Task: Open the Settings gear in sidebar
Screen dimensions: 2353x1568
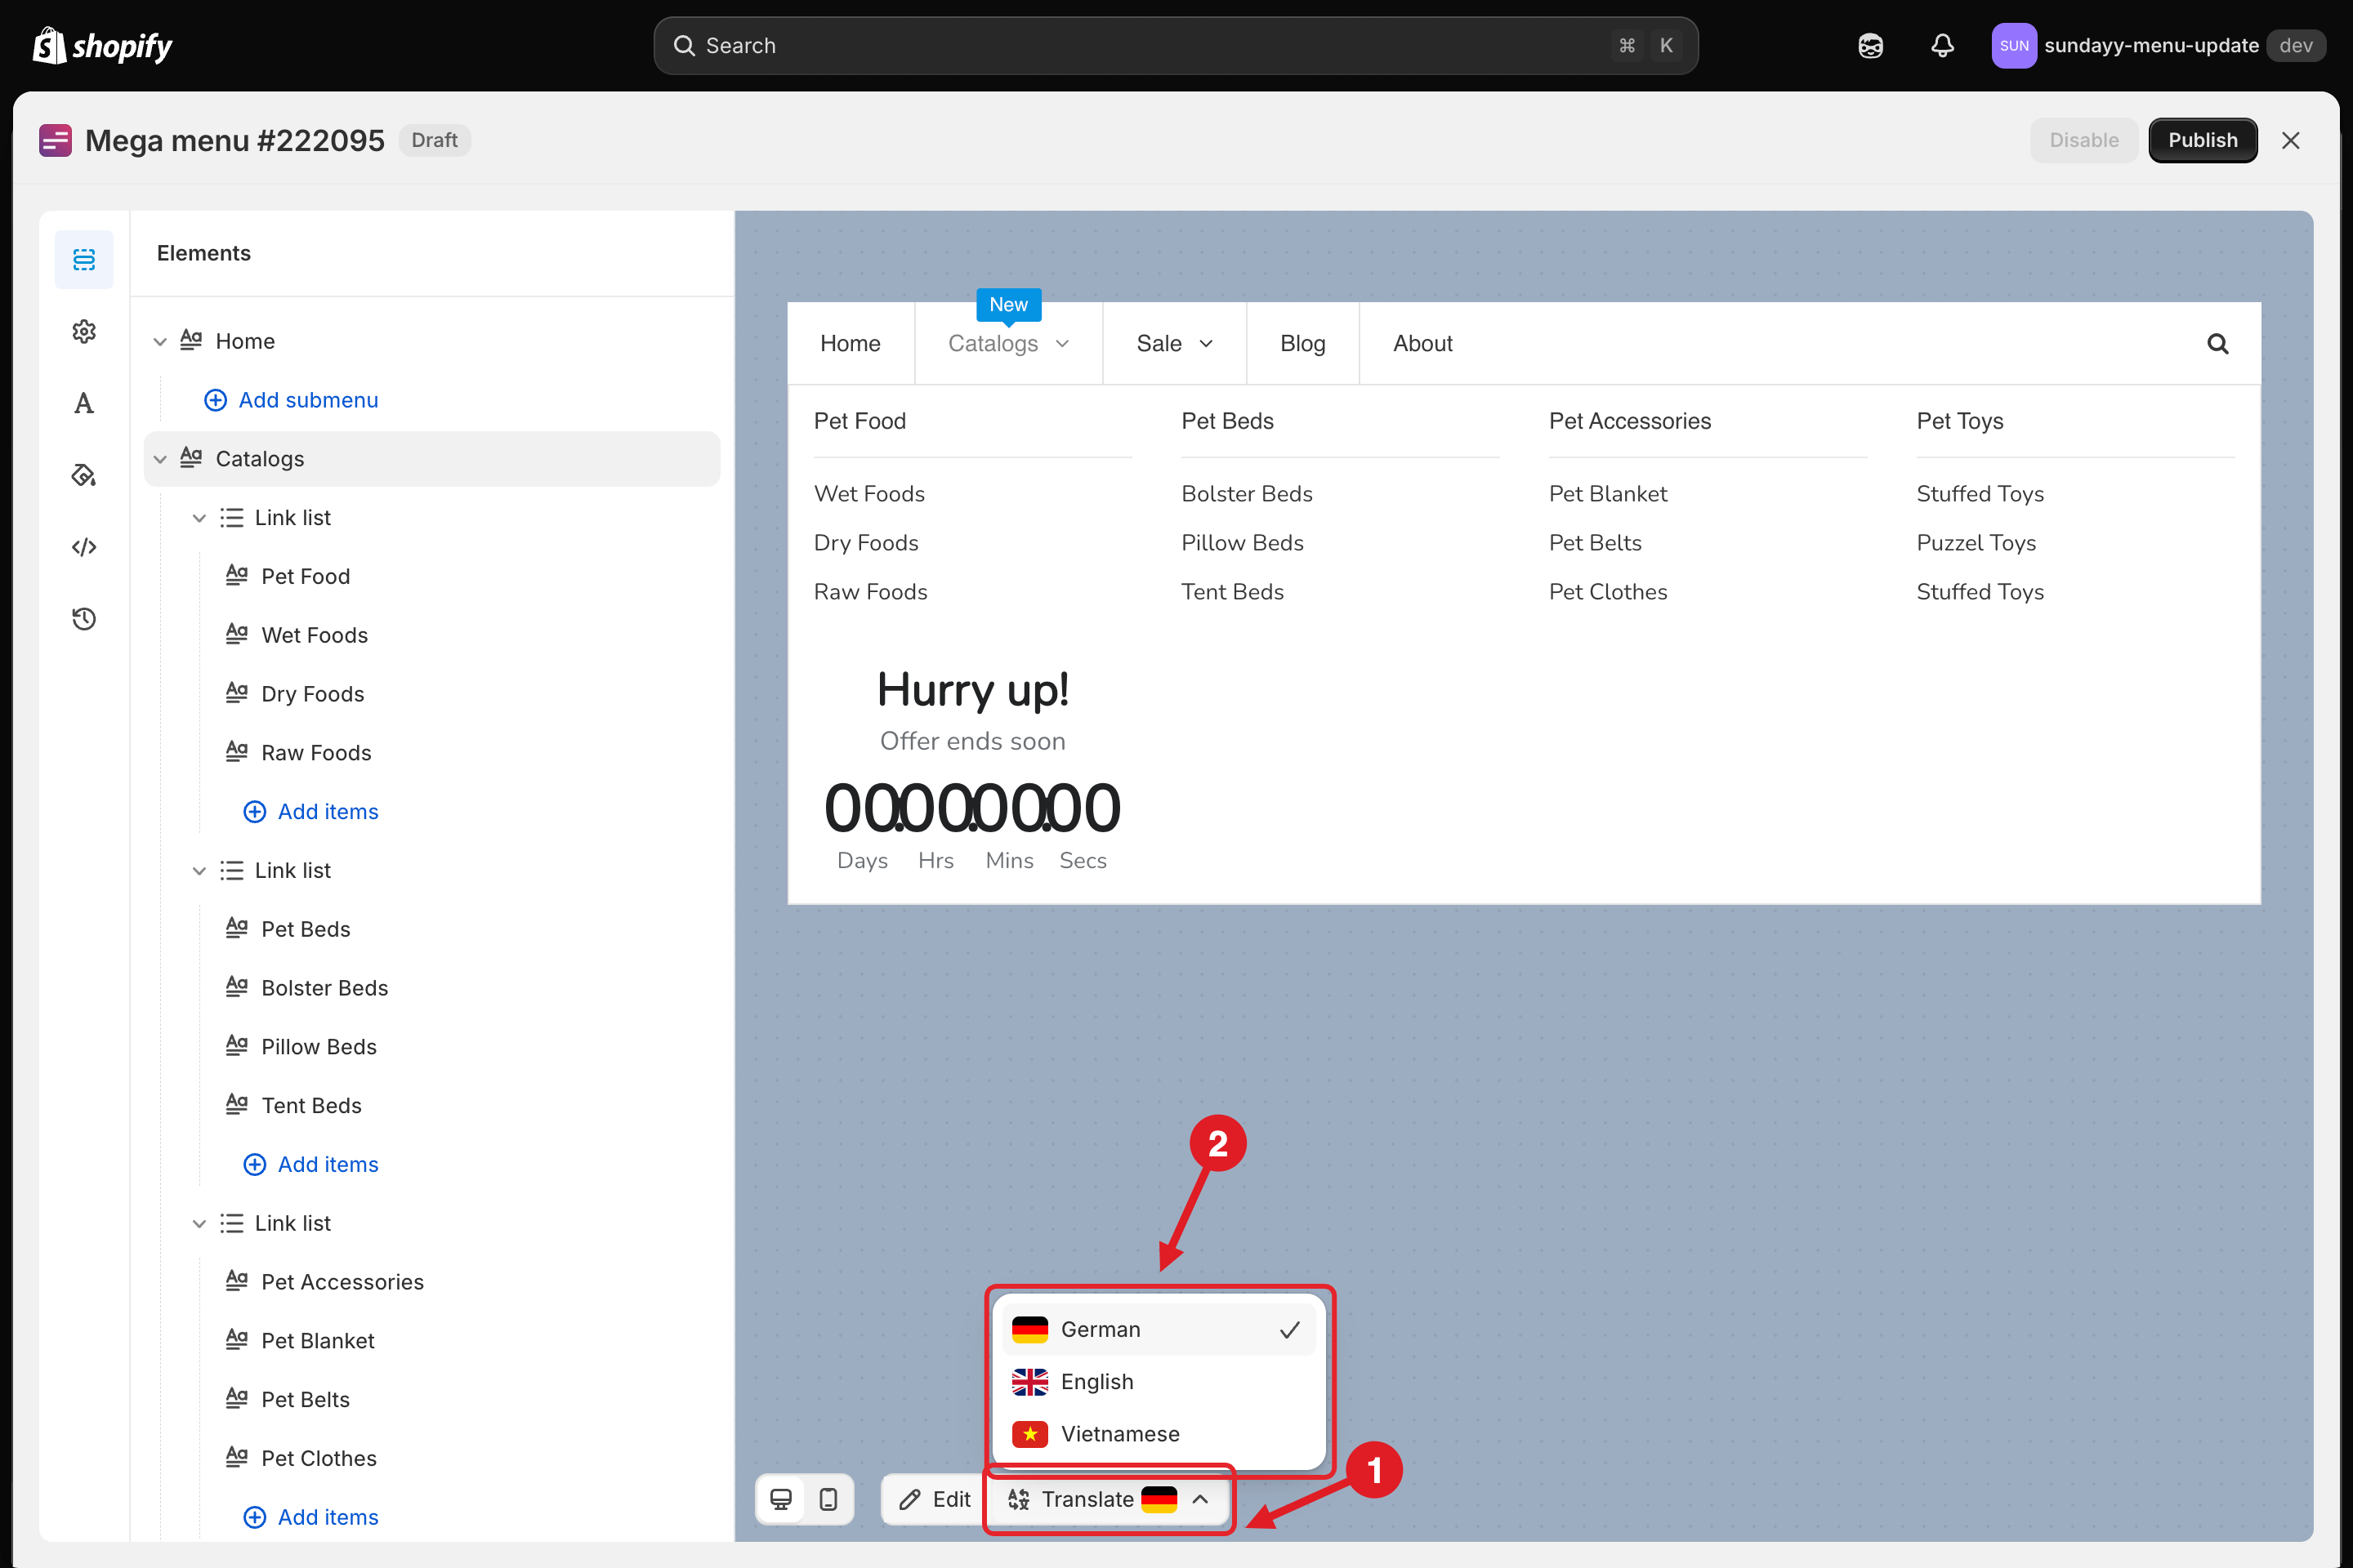Action: [84, 331]
